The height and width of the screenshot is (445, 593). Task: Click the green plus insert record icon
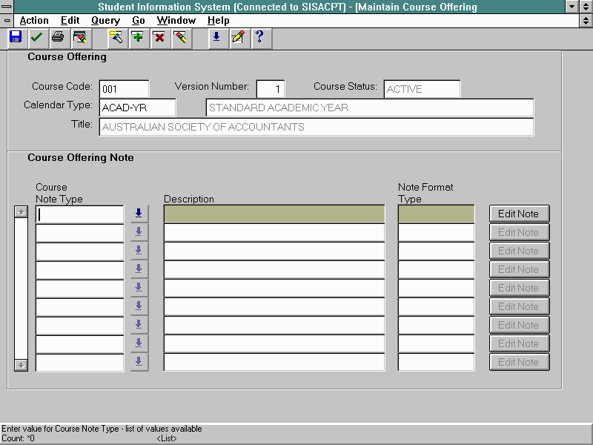pyautogui.click(x=137, y=37)
